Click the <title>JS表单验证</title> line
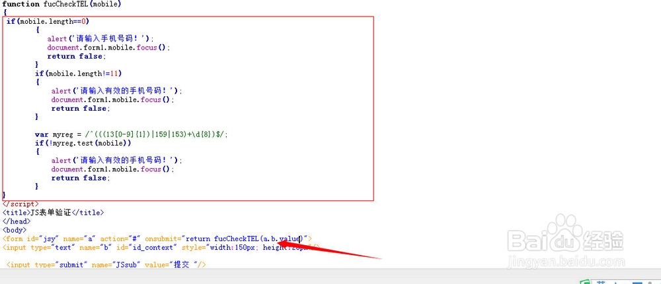 point(53,213)
